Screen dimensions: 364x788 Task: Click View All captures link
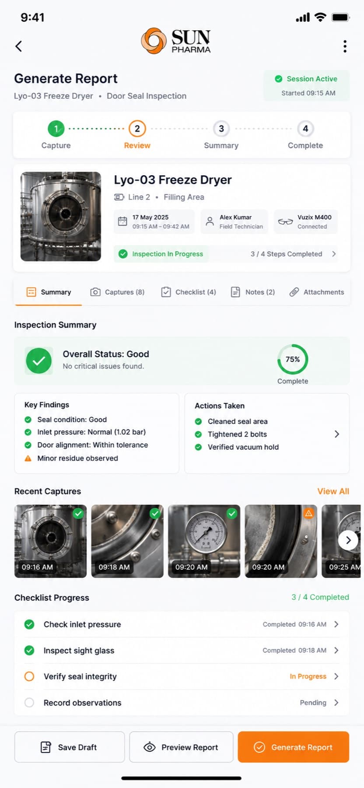333,491
